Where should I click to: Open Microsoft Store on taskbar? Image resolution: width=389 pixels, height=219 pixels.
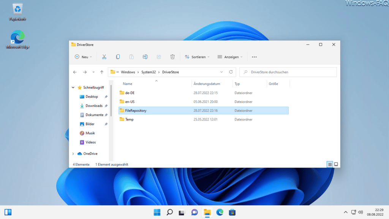(x=232, y=212)
